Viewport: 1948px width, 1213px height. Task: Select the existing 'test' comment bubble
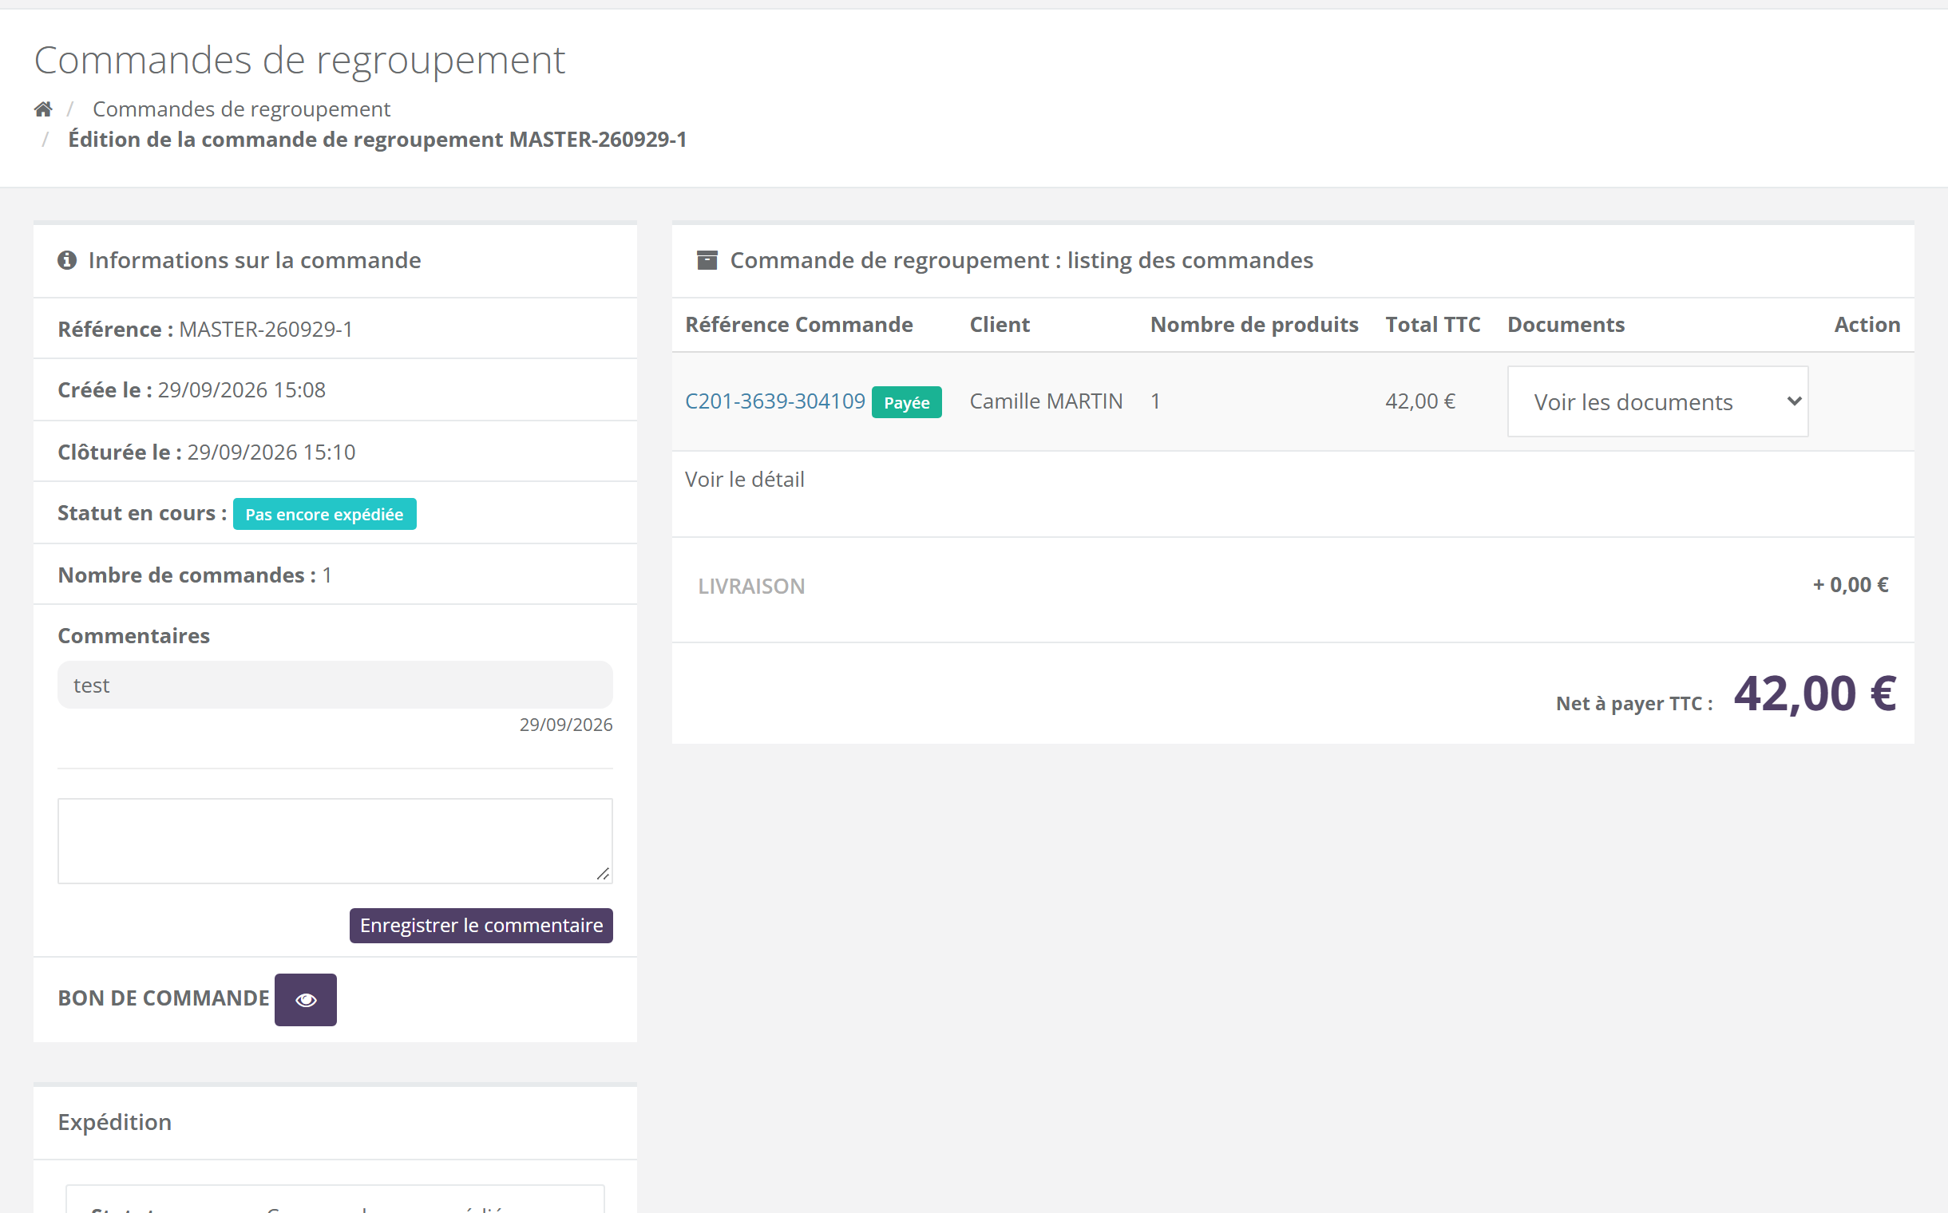[335, 686]
